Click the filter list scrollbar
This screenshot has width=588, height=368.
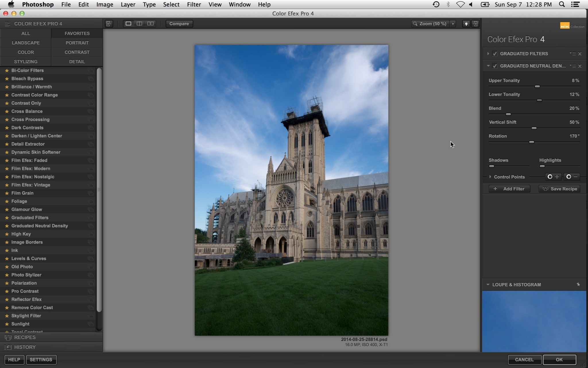tap(99, 190)
